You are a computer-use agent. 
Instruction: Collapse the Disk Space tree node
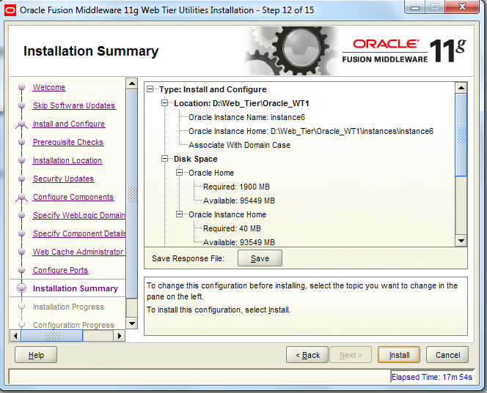click(x=164, y=159)
